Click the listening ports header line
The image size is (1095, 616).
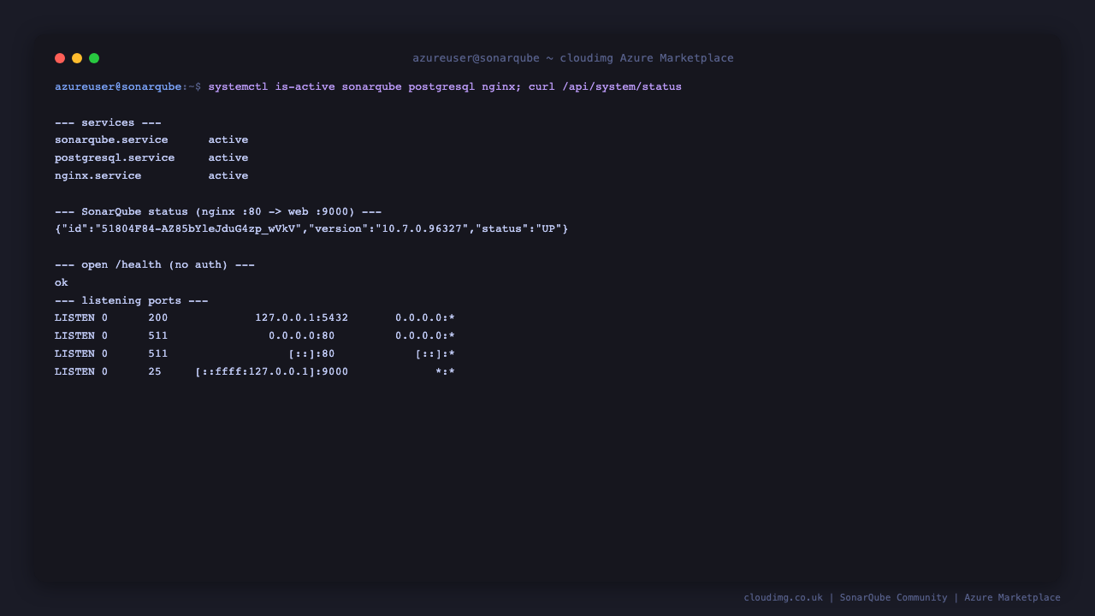132,300
